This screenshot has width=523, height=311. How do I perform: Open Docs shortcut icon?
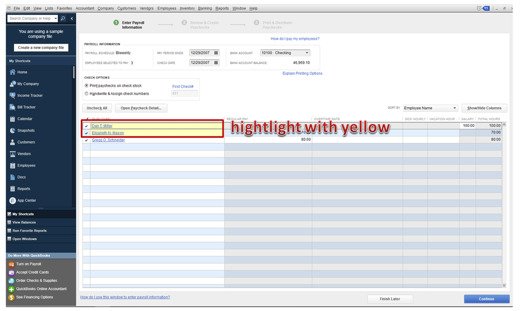pyautogui.click(x=13, y=177)
